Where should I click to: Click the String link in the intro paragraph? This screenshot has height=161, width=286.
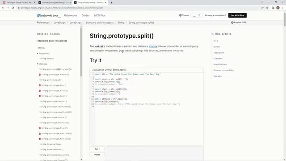(x=153, y=47)
